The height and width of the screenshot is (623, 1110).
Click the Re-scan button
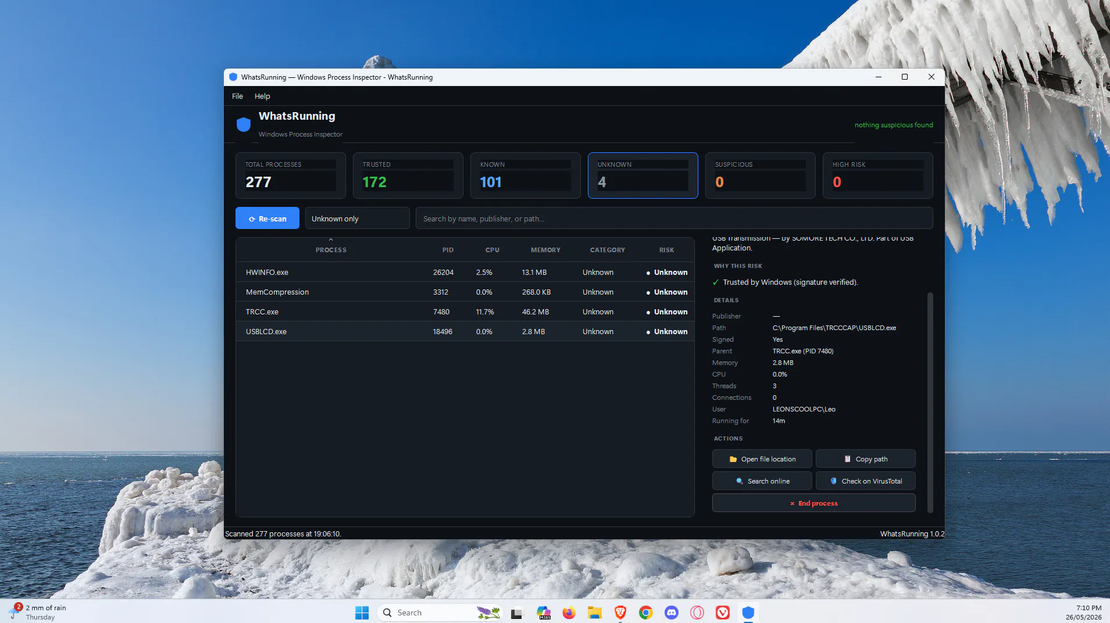click(267, 219)
